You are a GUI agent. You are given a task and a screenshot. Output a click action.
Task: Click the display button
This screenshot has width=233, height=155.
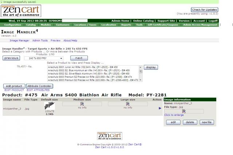[151, 67]
